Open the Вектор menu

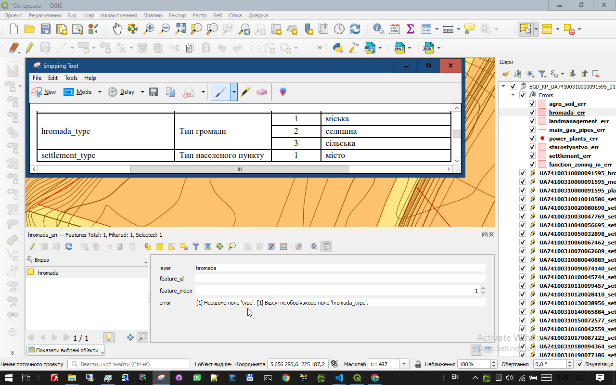click(177, 15)
